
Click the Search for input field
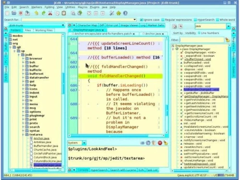(x=78, y=20)
